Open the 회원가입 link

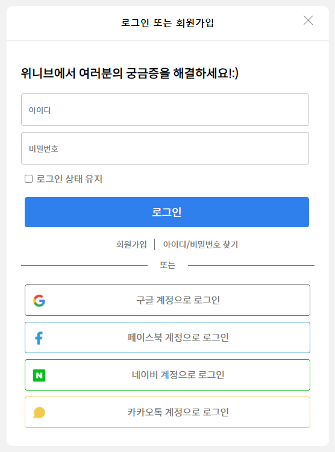click(131, 245)
